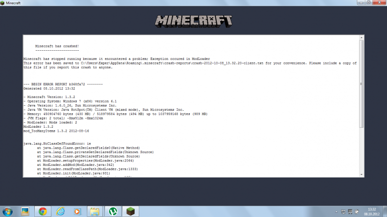The height and width of the screenshot is (217, 387).
Task: Launch Google Chrome from the taskbar
Action: tap(43, 211)
